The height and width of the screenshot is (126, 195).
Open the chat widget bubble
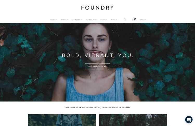click(x=189, y=120)
